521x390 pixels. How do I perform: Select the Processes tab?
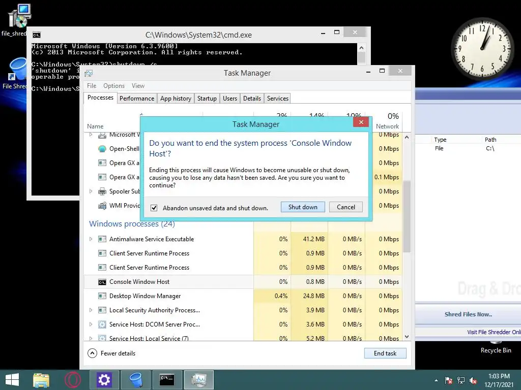pos(100,97)
